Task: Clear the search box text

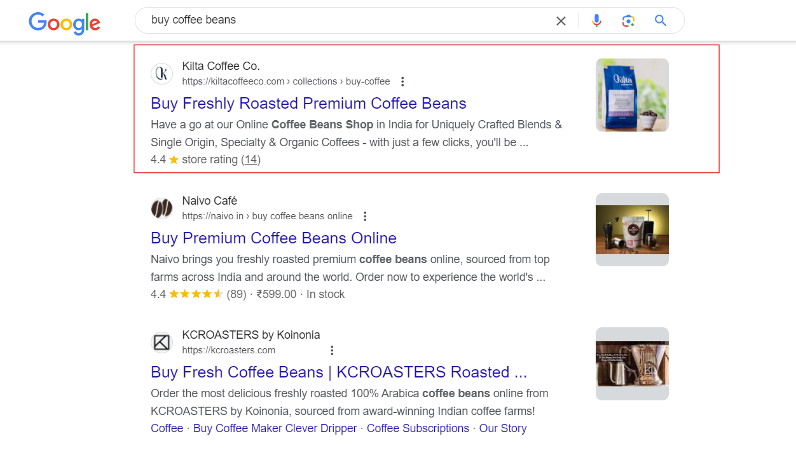Action: pos(561,21)
